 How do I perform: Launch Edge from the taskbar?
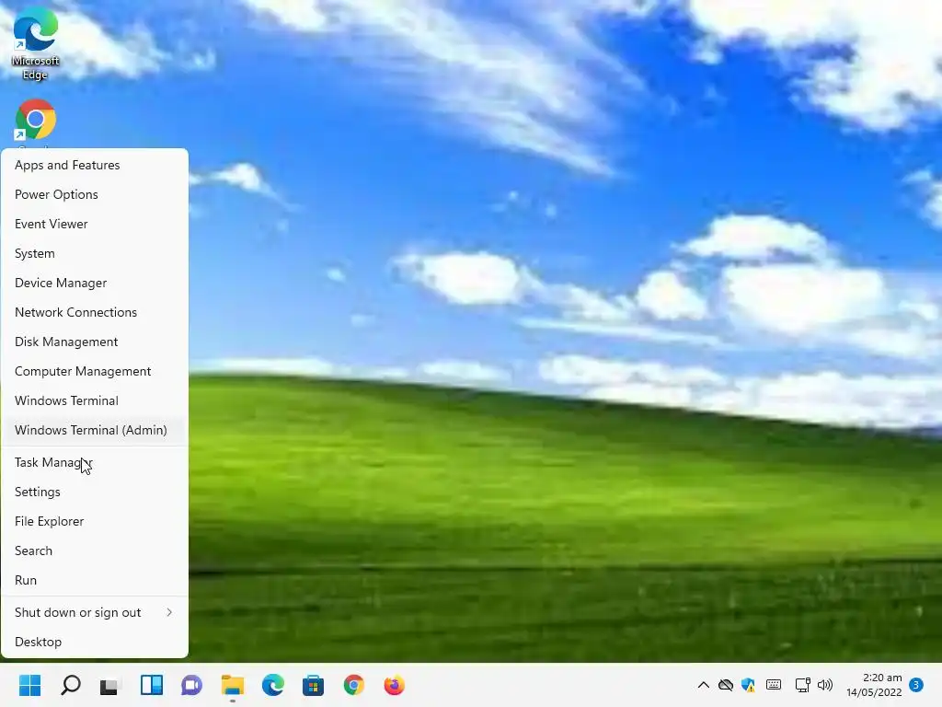(272, 685)
